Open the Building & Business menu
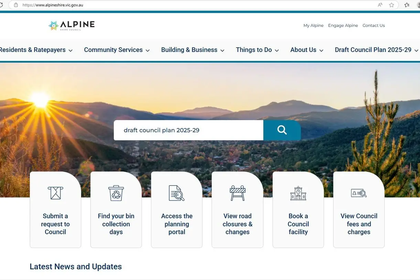 pos(189,50)
